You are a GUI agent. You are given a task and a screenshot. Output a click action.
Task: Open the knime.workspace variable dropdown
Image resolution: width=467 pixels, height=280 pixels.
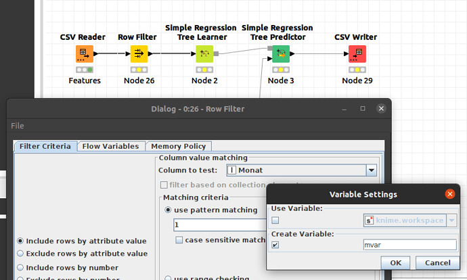tap(451, 220)
